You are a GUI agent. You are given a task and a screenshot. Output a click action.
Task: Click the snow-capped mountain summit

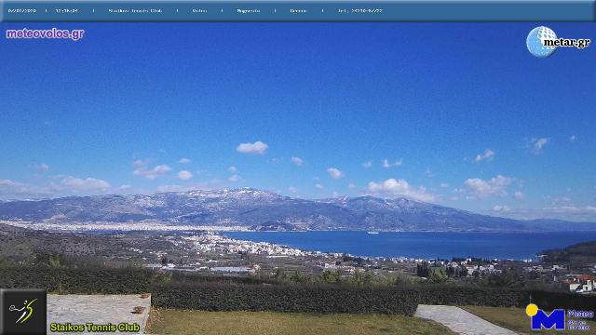tap(247, 189)
